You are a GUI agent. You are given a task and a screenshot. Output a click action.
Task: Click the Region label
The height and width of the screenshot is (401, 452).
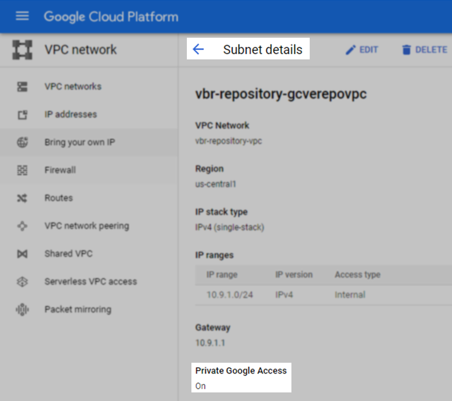209,169
